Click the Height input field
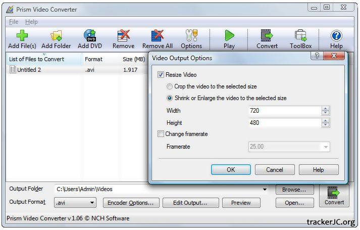Image resolution: width=360 pixels, height=230 pixels. [284, 123]
